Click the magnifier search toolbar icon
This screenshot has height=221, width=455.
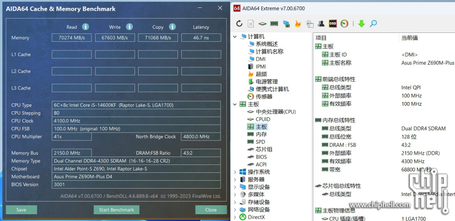pyautogui.click(x=373, y=24)
